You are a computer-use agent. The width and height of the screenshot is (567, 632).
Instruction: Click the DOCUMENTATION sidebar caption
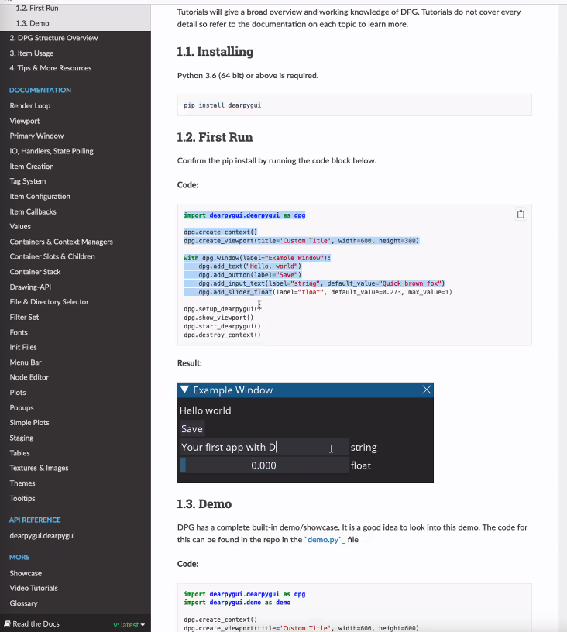point(40,91)
